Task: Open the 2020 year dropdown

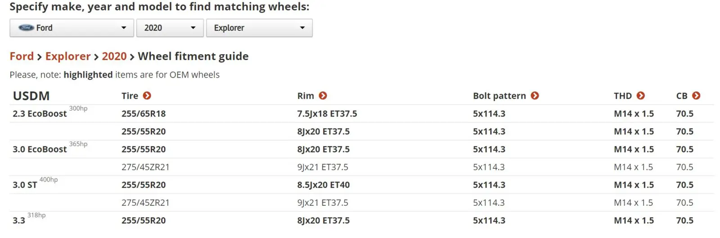Action: point(170,28)
